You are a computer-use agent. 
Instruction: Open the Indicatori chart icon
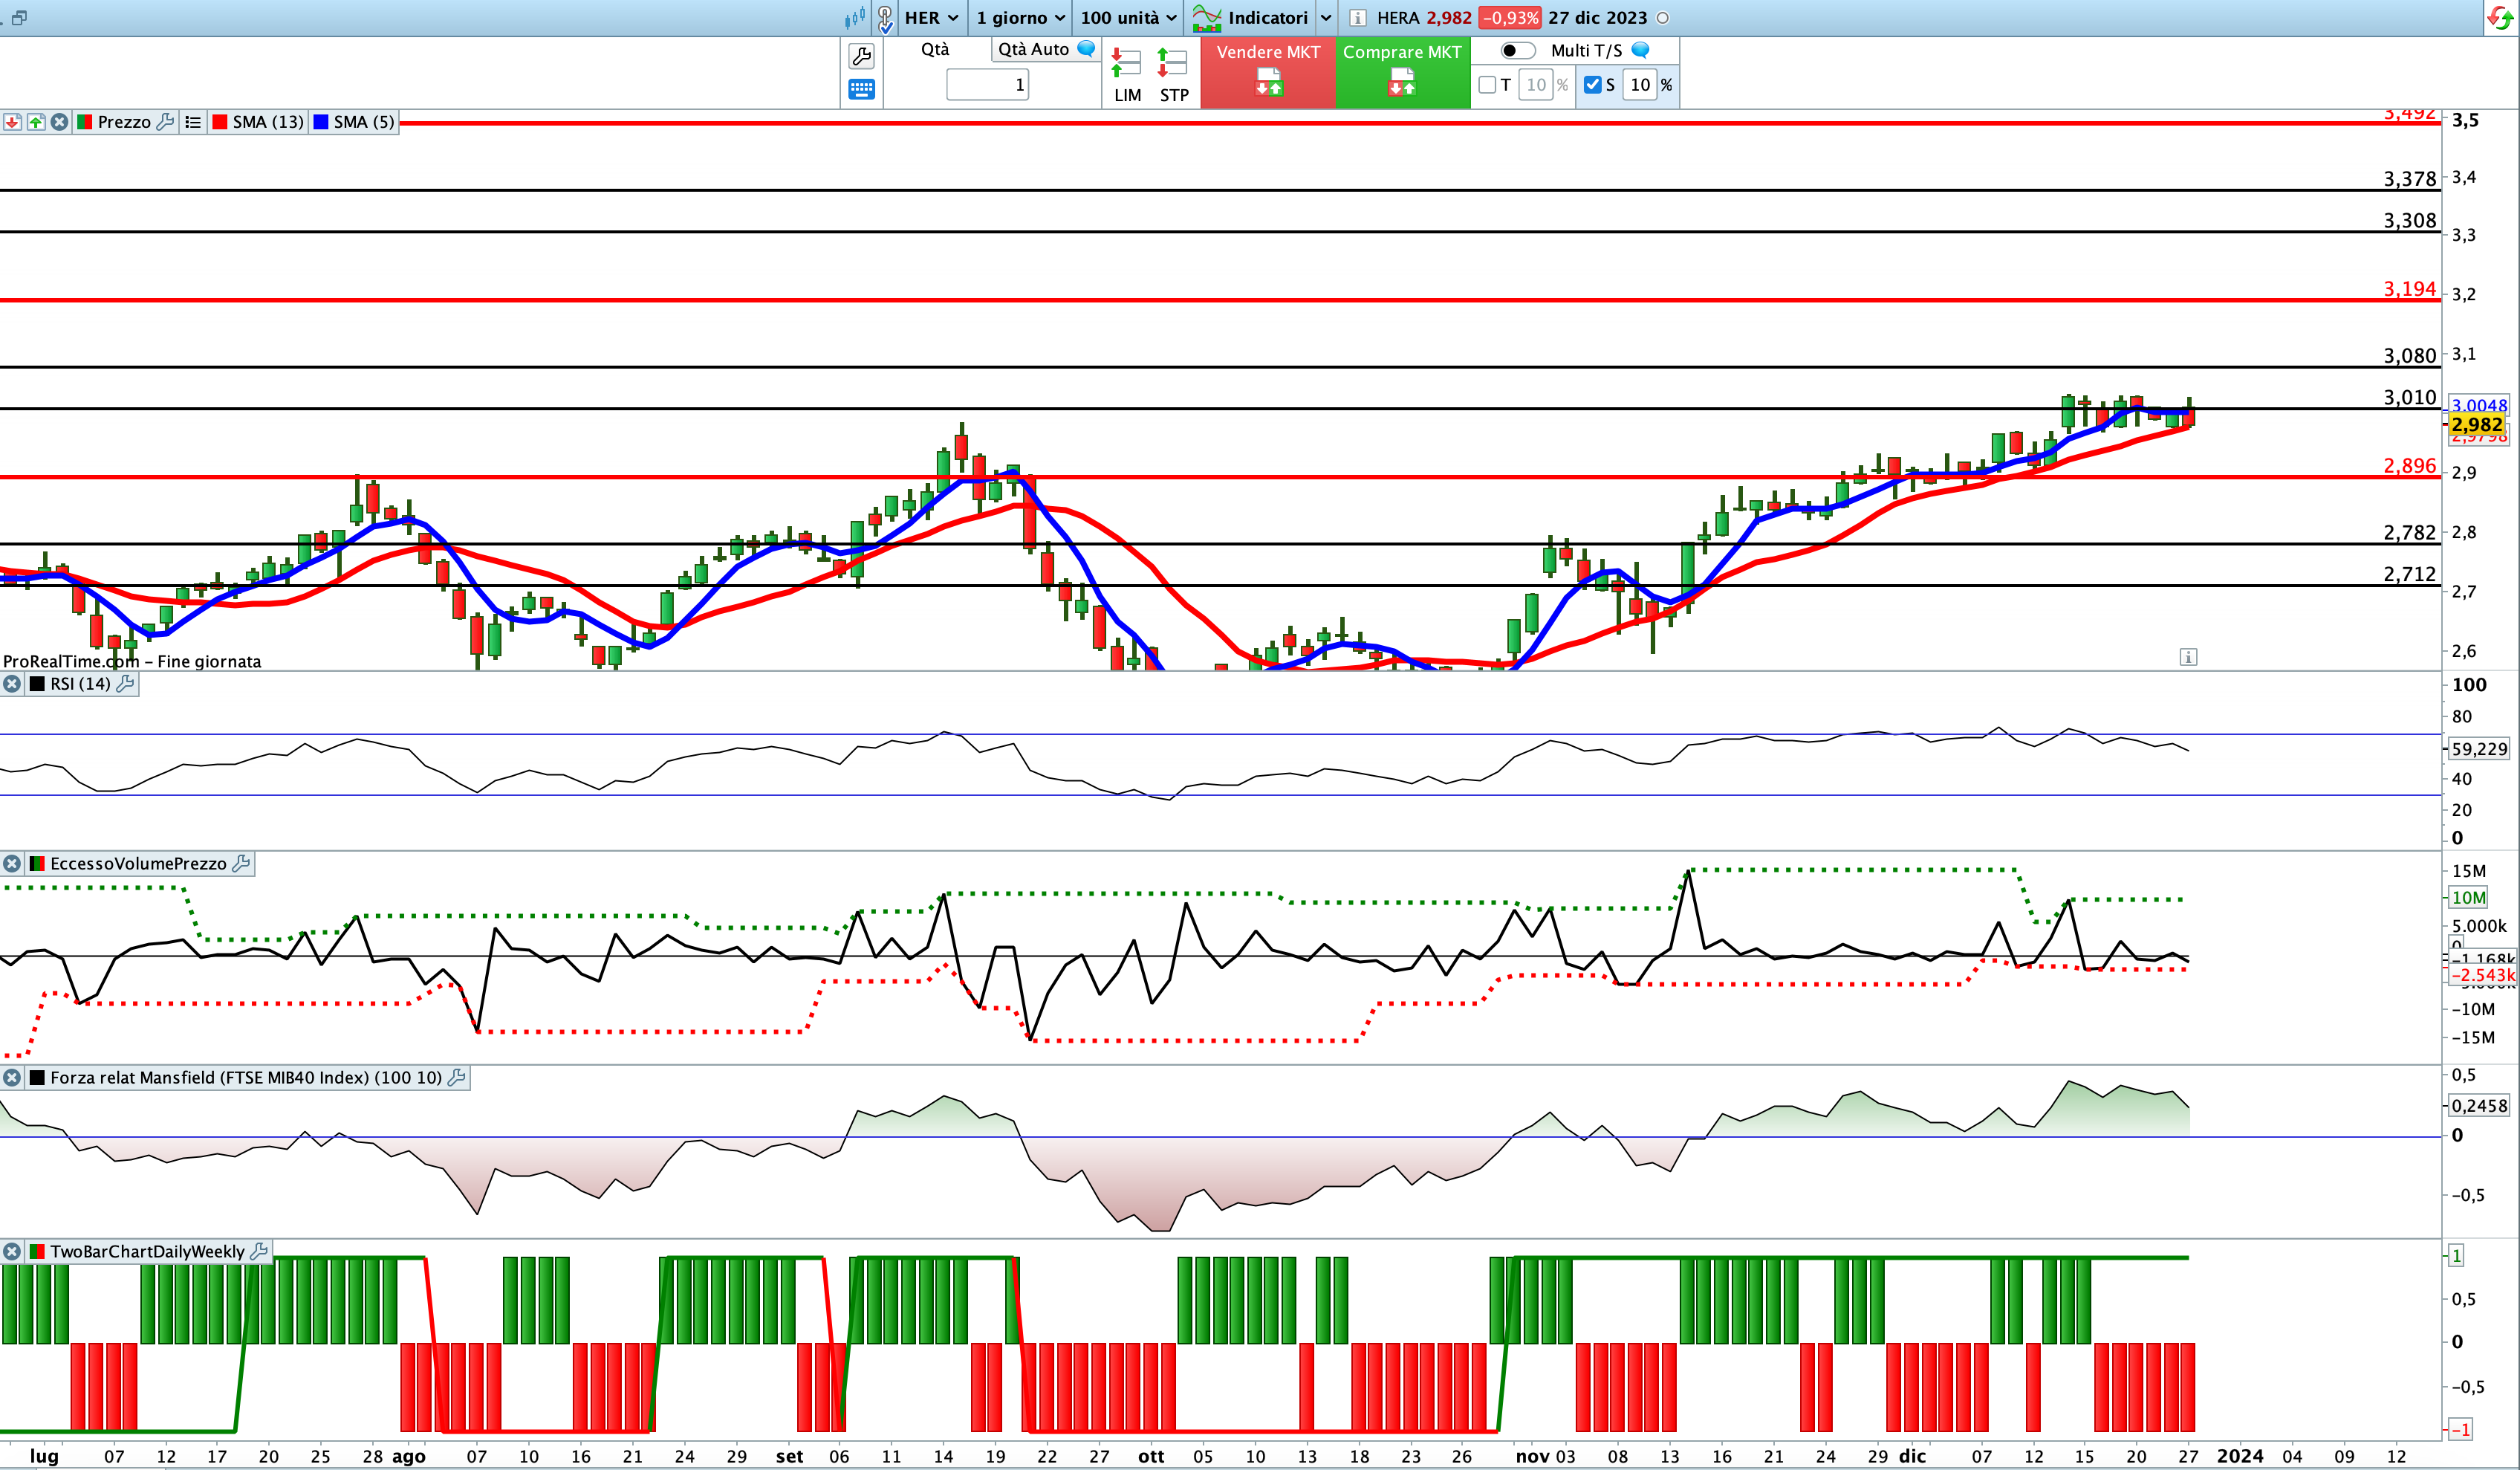point(1207,18)
